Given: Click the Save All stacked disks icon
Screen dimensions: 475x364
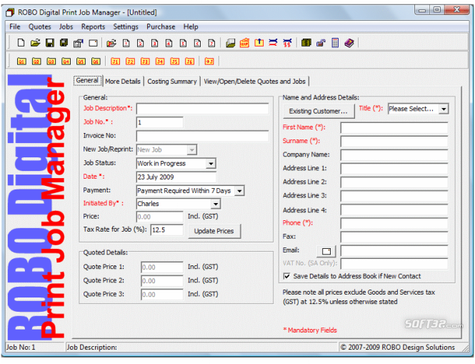Looking at the screenshot, I should click(x=64, y=43).
